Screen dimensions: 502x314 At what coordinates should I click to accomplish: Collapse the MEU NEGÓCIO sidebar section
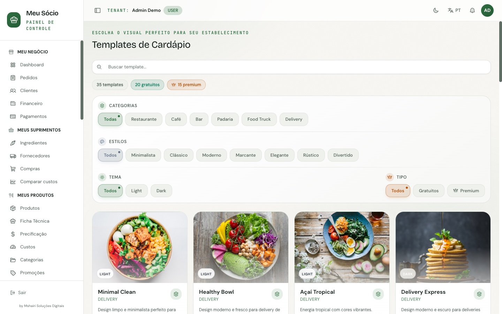click(x=33, y=52)
